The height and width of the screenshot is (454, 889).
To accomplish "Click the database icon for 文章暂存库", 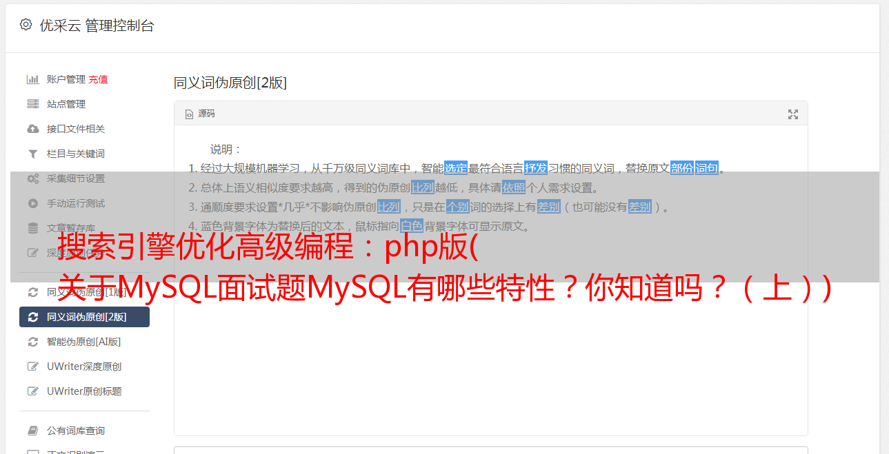I will [x=32, y=228].
